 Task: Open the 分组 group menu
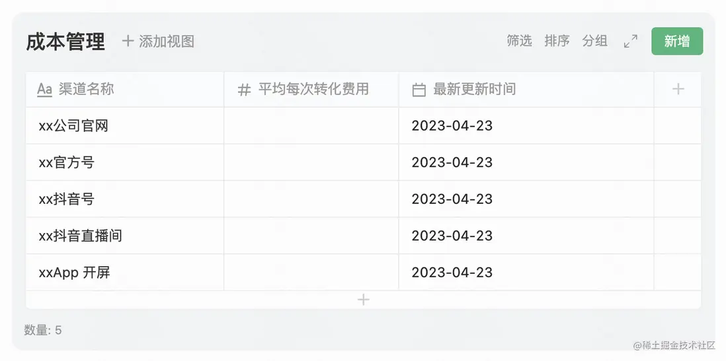tap(594, 41)
